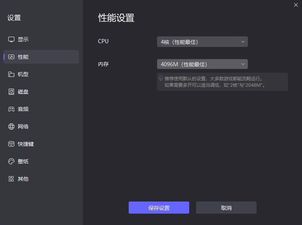Click the performance pulse icon beside 性能
Screen dimensions: 302x225
pyautogui.click(x=11, y=57)
